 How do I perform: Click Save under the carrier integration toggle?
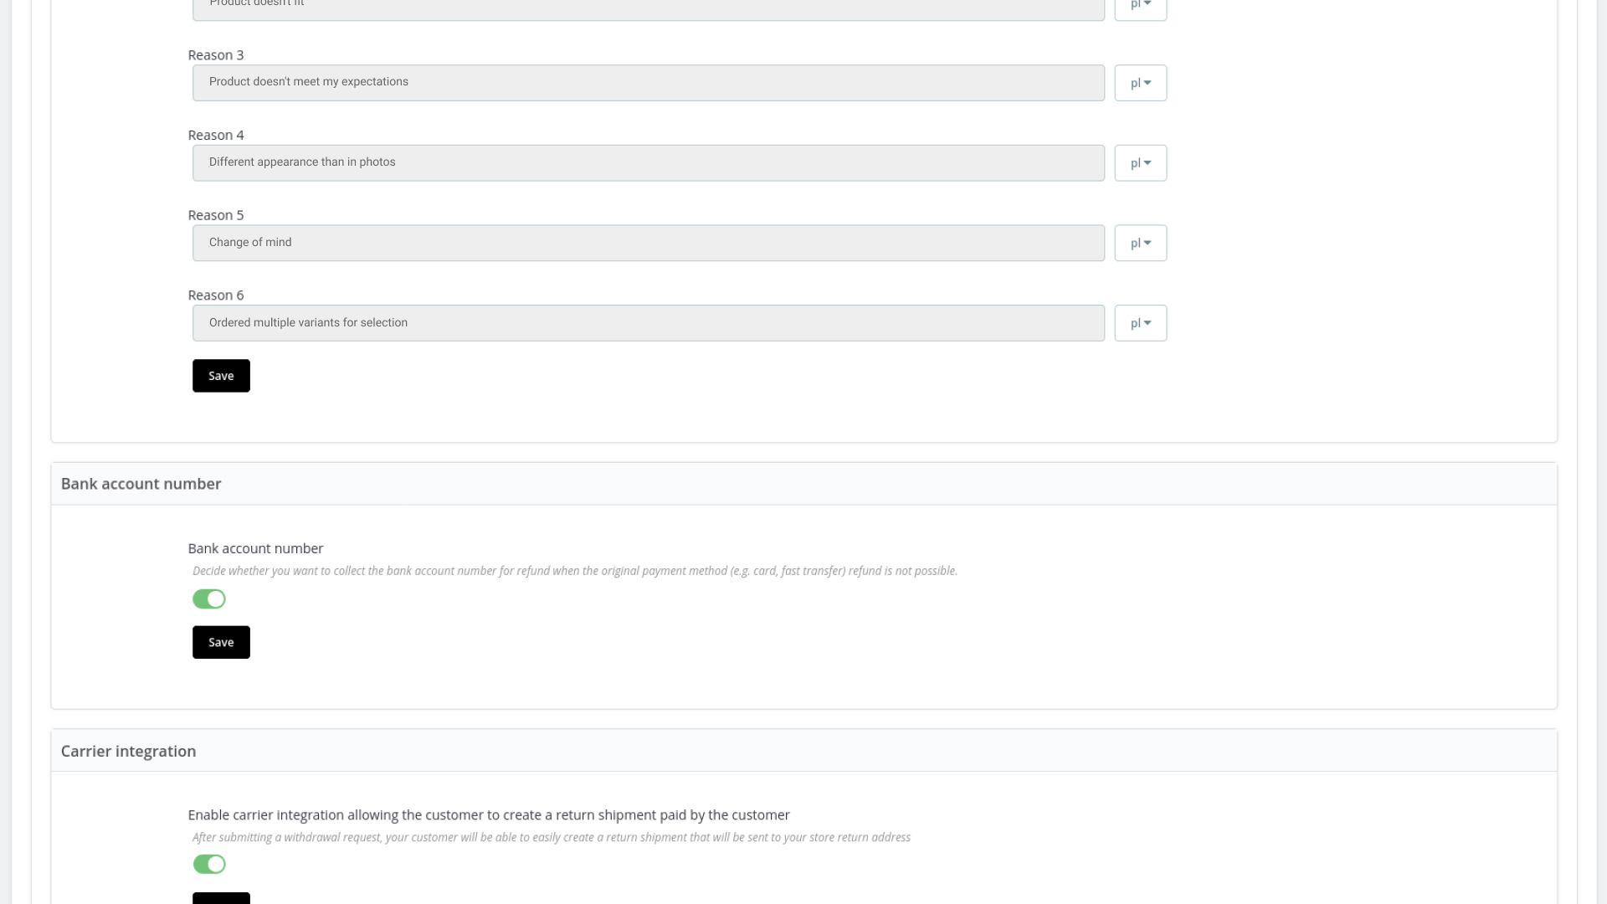(220, 899)
